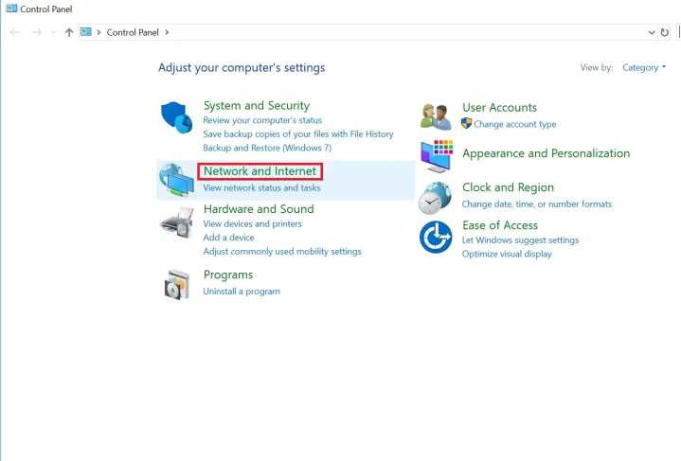Click the UAC shield beside Change account type
This screenshot has height=461, width=681.
466,123
